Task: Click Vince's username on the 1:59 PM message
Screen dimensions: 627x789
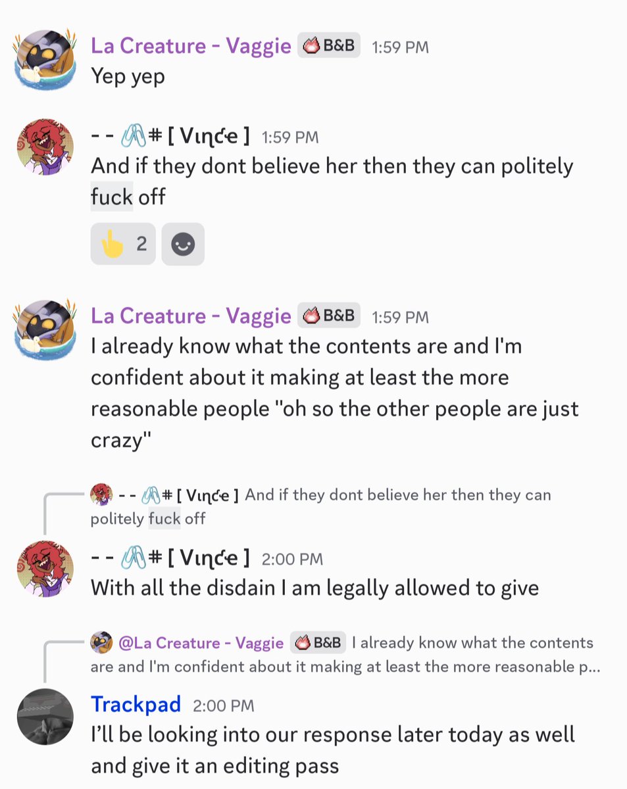Action: click(170, 137)
